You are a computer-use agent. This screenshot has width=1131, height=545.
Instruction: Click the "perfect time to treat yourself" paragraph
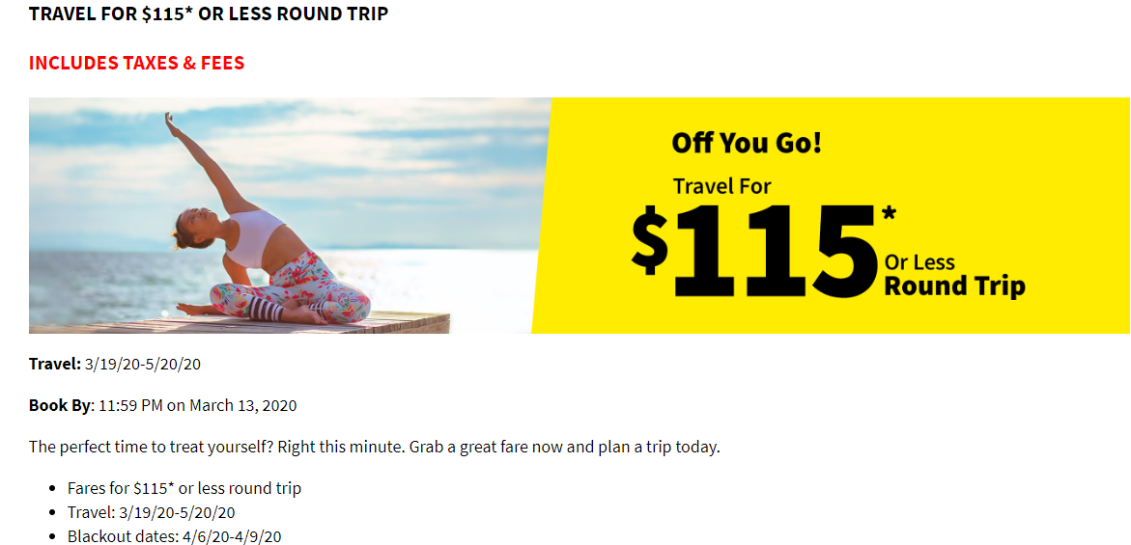[374, 448]
